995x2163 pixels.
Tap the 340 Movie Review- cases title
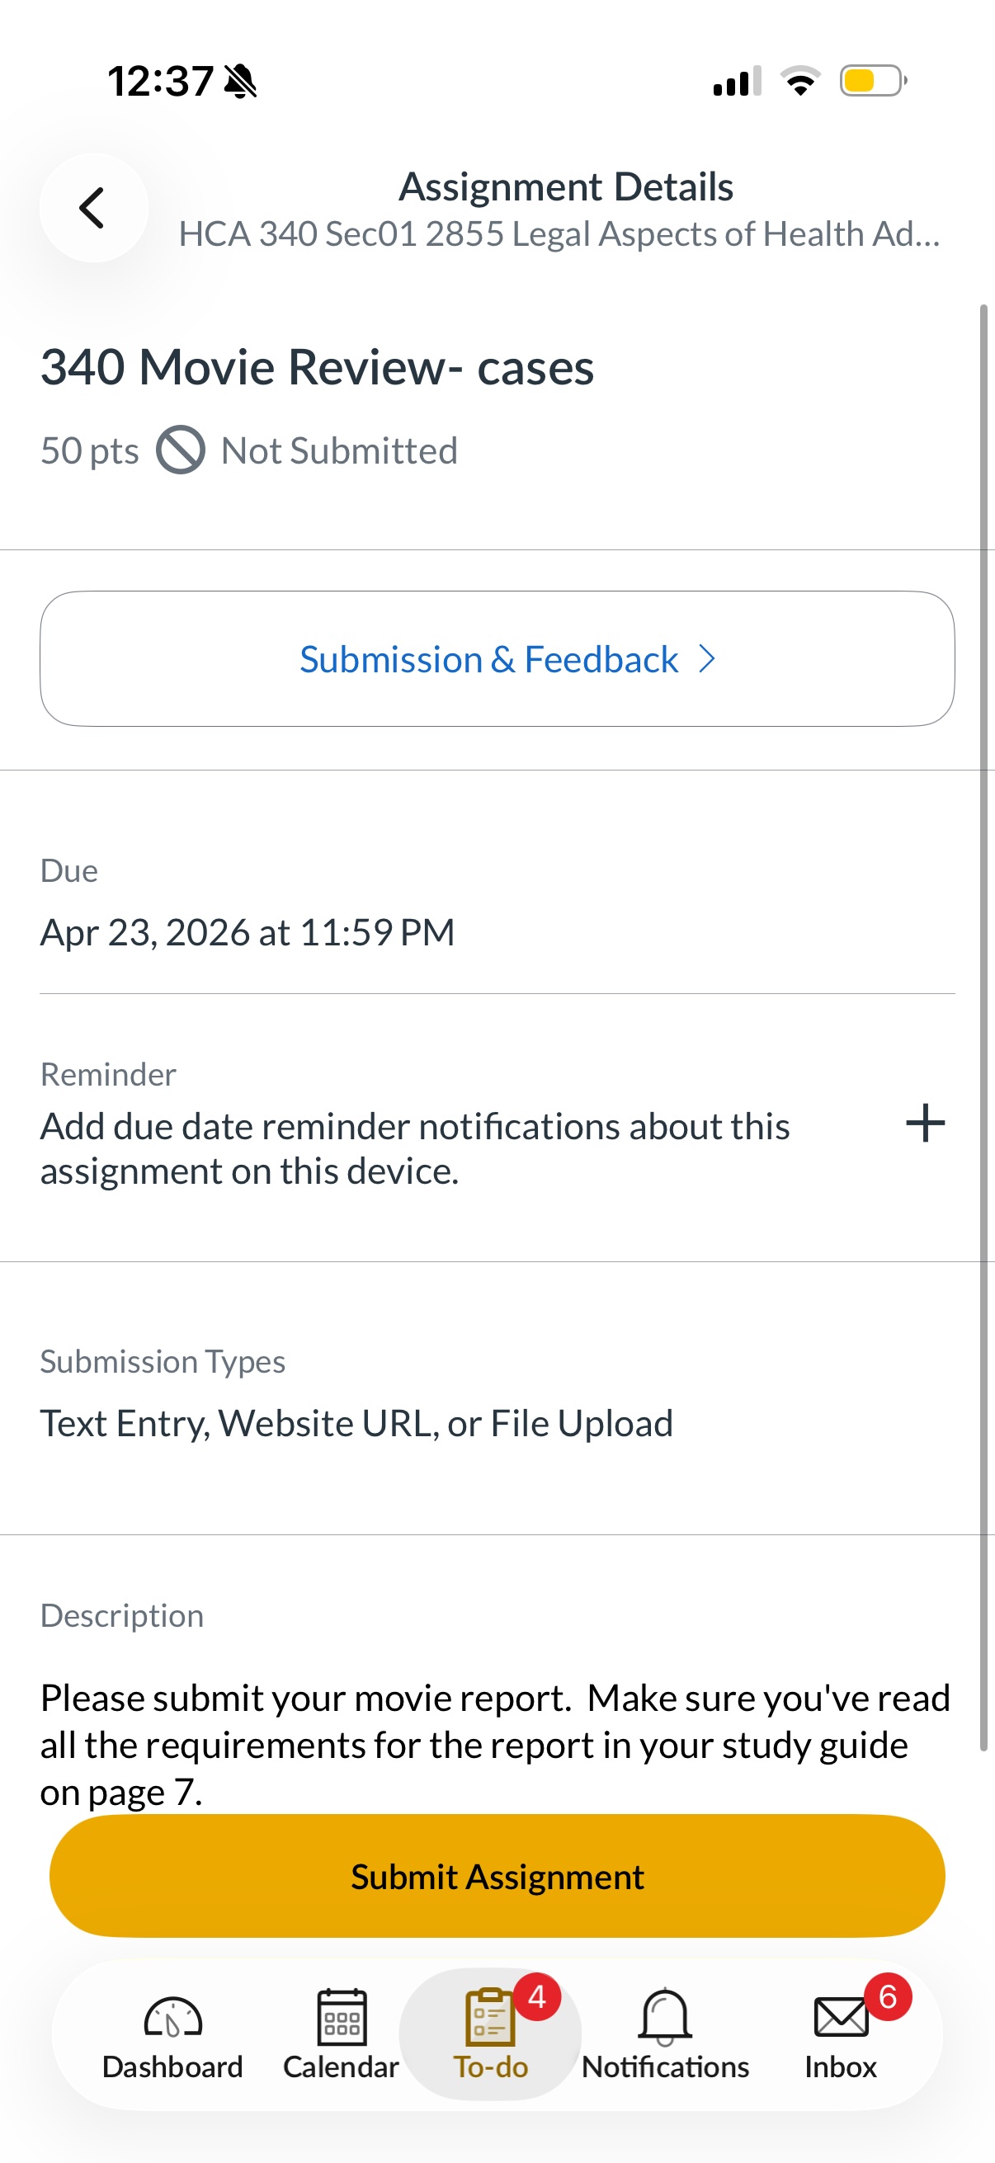(x=318, y=367)
